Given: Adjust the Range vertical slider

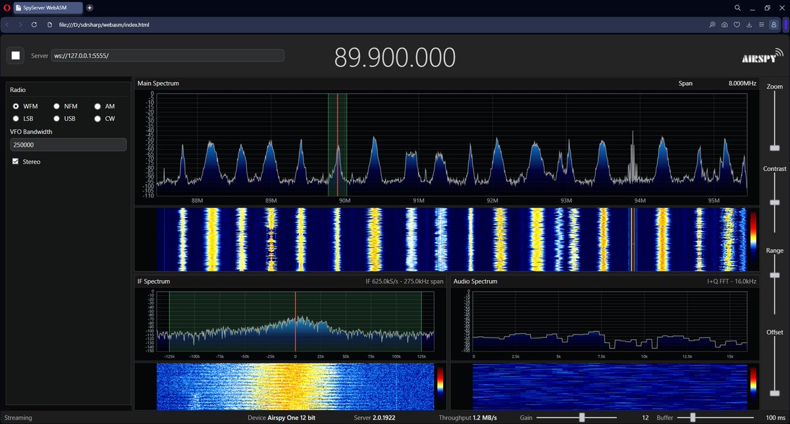Looking at the screenshot, I should (775, 274).
